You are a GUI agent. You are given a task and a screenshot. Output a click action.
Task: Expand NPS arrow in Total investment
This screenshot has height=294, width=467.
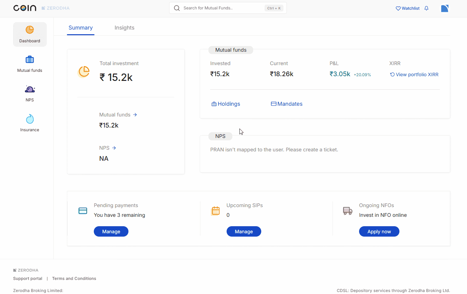(114, 148)
